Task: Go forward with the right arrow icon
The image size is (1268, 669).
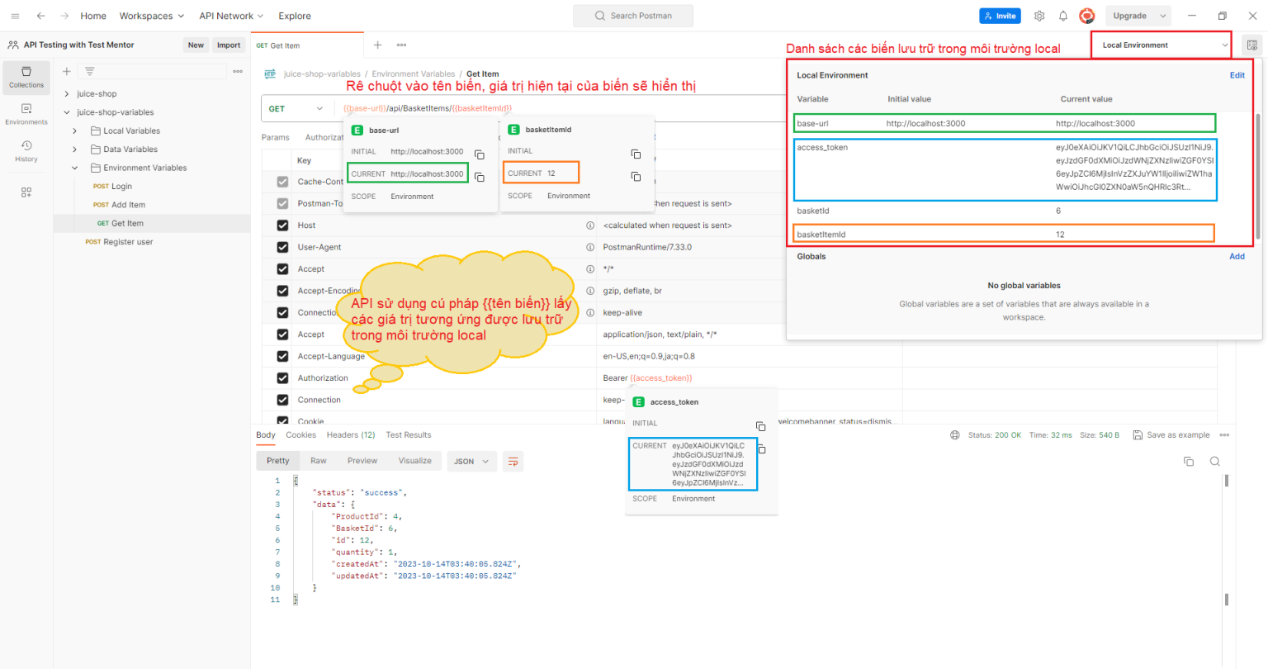Action: click(x=64, y=16)
